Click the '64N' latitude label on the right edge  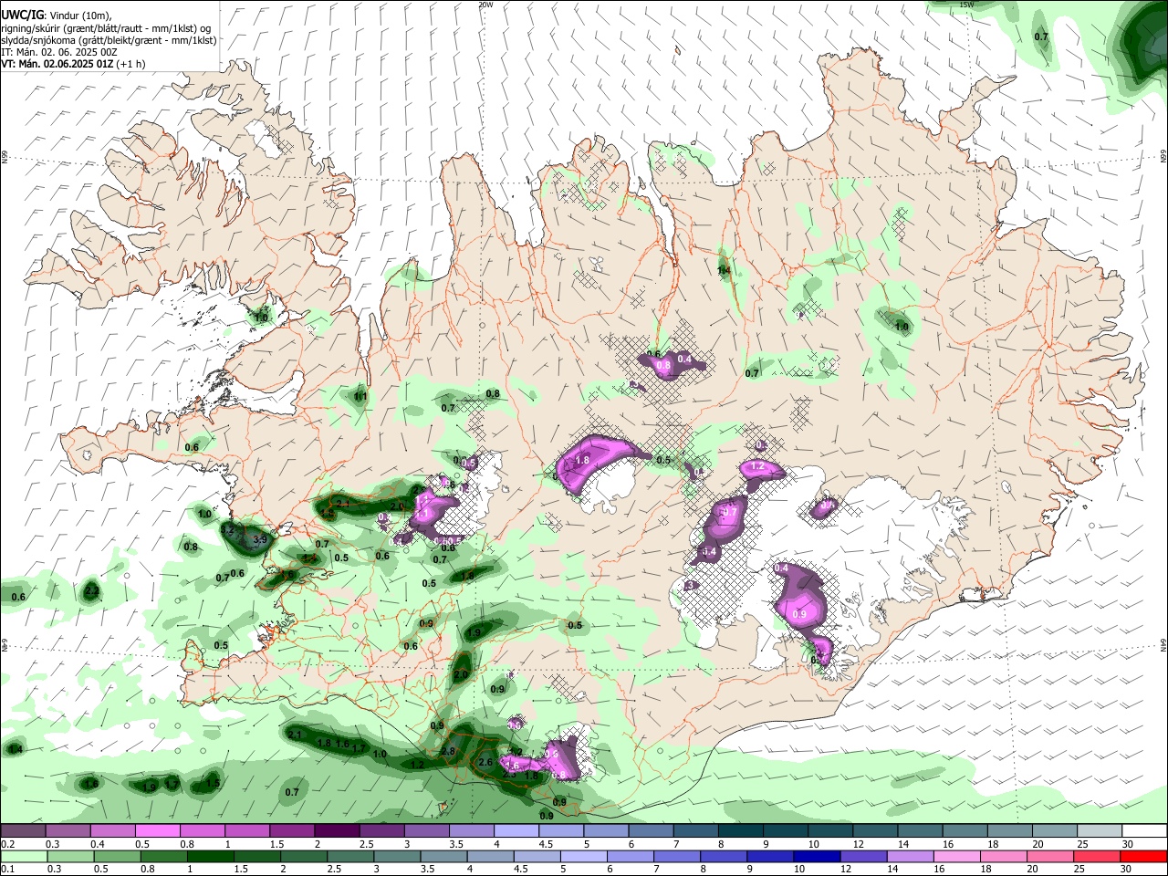click(1163, 645)
